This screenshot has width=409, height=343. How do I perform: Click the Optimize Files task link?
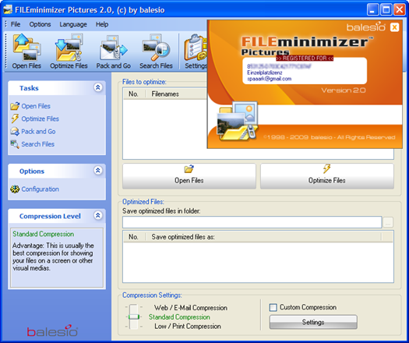point(41,118)
